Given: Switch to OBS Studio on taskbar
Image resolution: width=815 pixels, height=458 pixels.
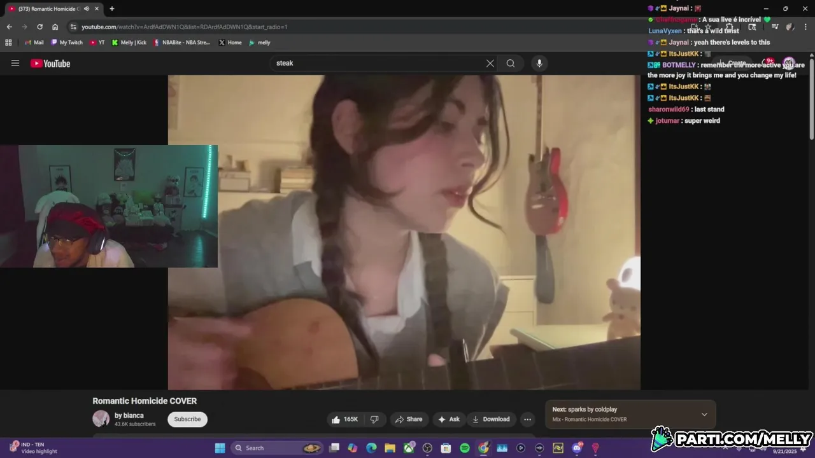Looking at the screenshot, I should pyautogui.click(x=427, y=448).
